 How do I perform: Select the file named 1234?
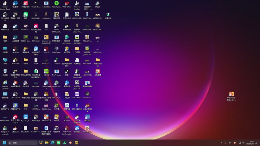click(36, 61)
